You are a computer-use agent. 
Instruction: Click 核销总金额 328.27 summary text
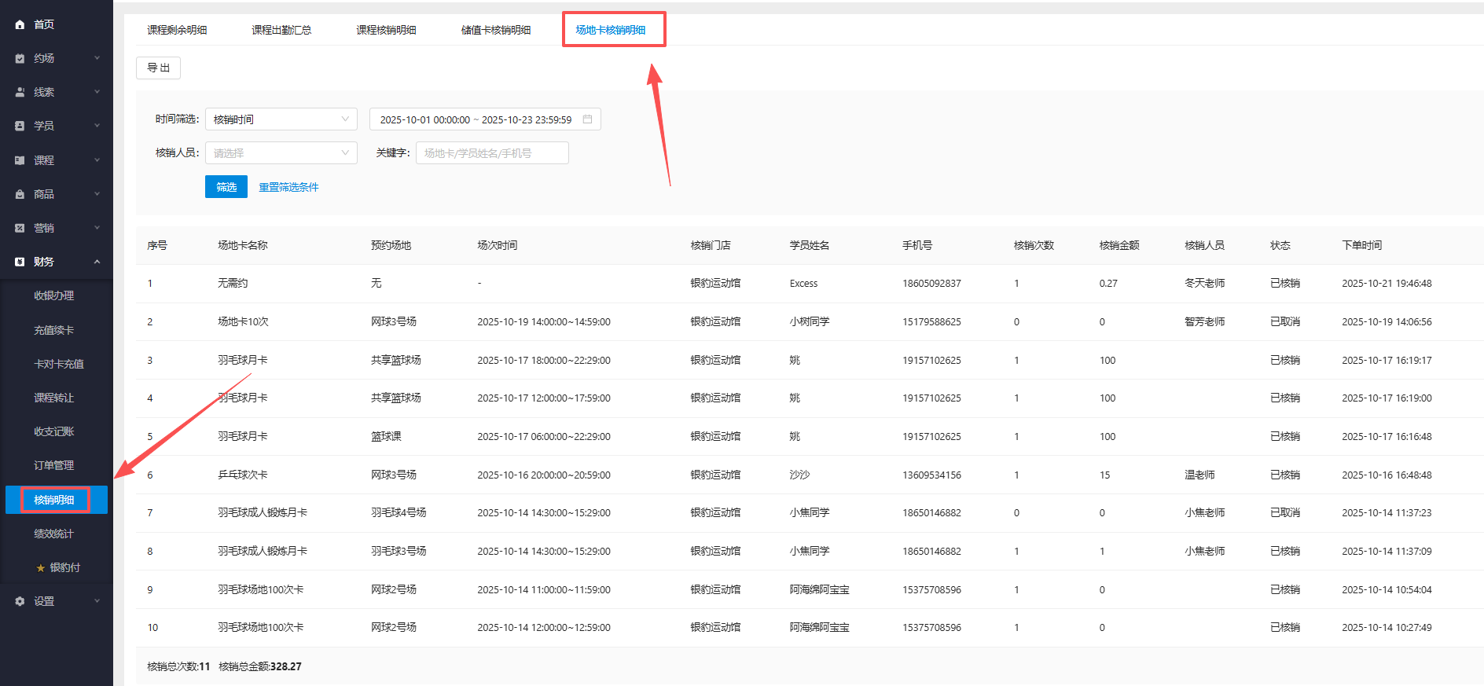(260, 666)
